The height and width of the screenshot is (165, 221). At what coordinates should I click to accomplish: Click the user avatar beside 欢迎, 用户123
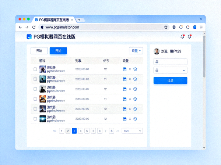click(x=157, y=51)
